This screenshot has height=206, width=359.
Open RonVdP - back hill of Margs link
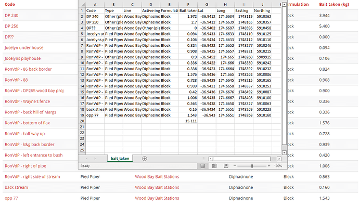coord(31,112)
